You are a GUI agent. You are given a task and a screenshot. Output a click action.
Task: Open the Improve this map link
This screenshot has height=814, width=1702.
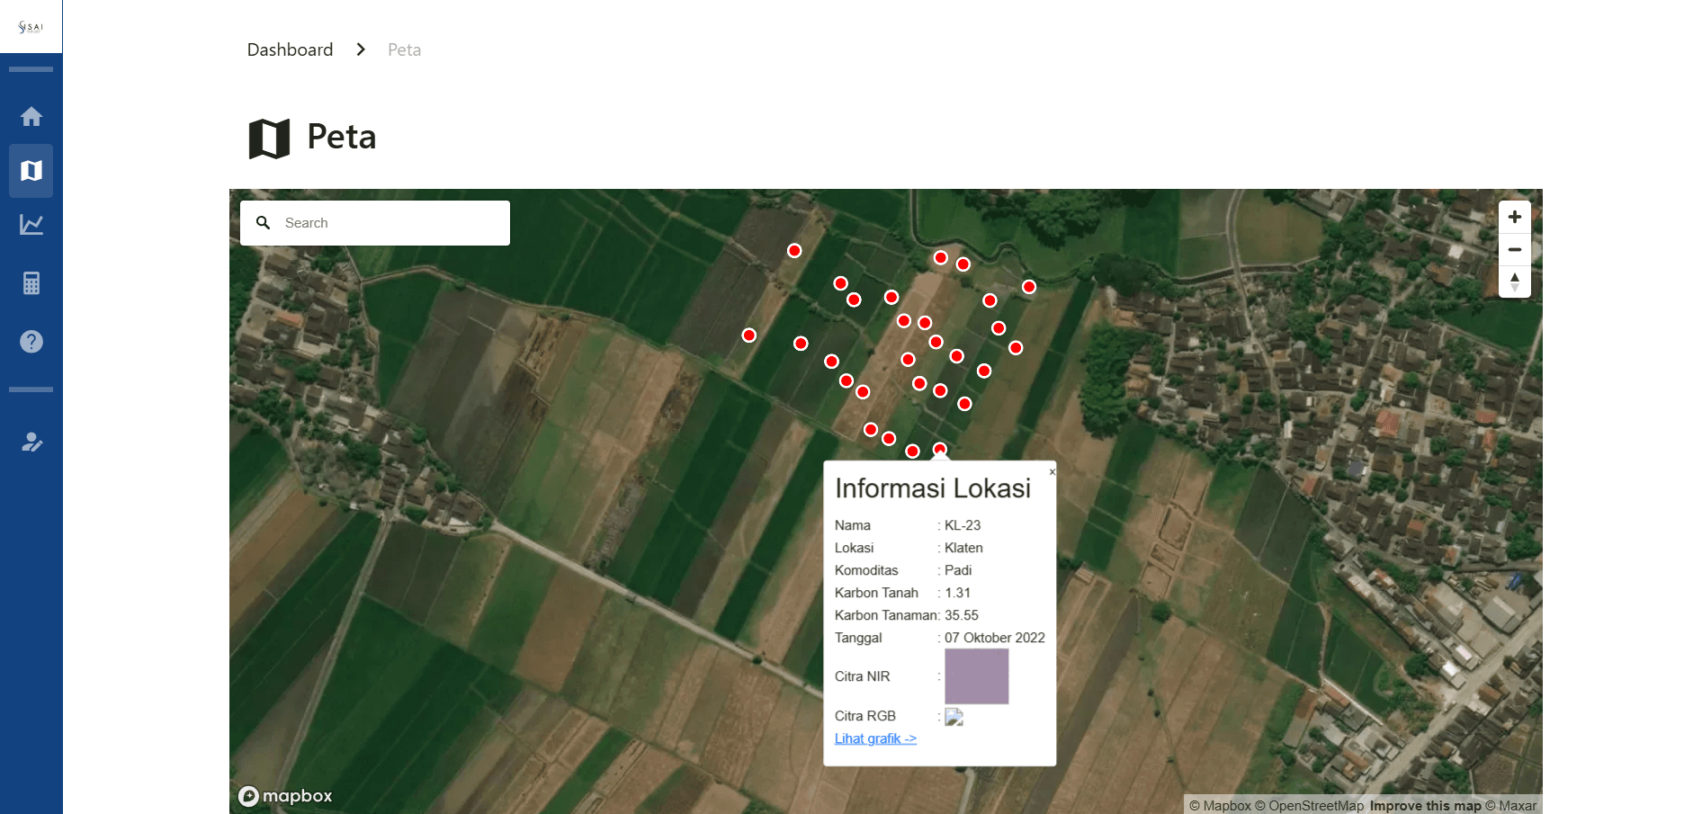(1425, 806)
